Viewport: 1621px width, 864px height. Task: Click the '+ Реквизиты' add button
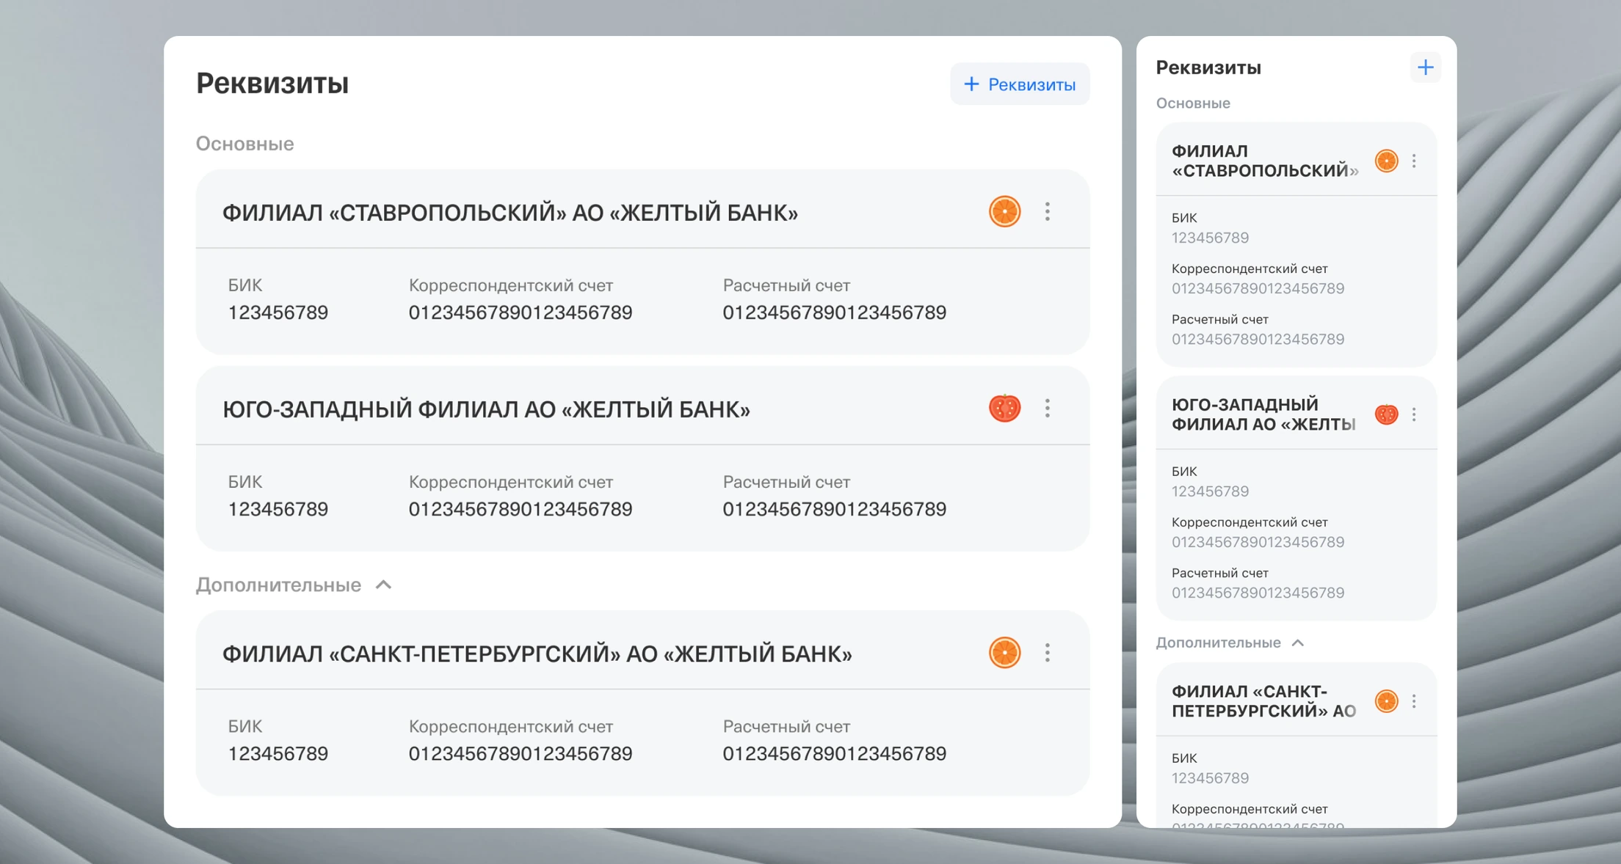(x=1020, y=84)
